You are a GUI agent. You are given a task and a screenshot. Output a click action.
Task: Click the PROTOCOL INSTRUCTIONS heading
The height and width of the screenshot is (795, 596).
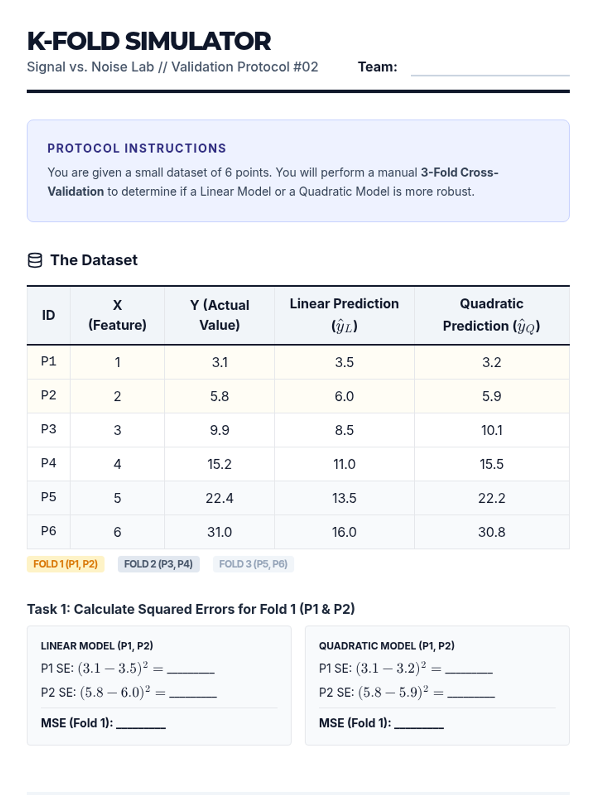137,148
